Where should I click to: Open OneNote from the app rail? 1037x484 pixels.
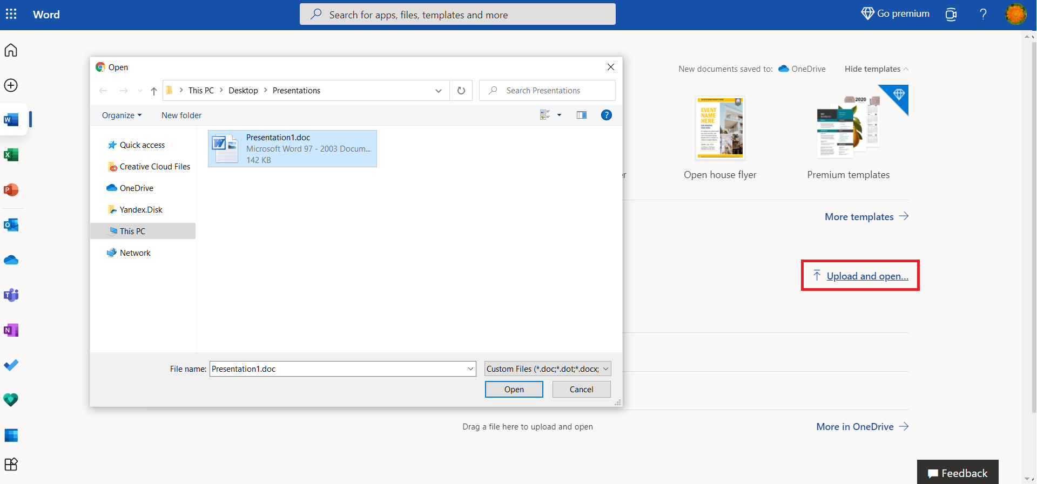(x=11, y=330)
